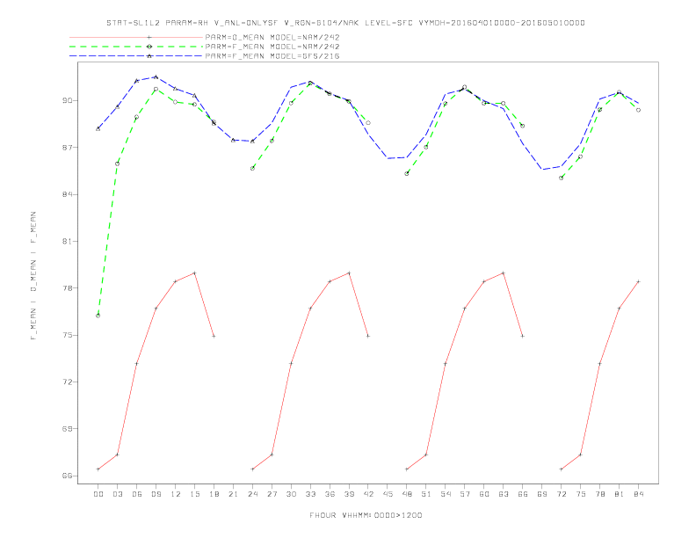
Task: Click x-axis tick label 51
Action: tap(426, 494)
